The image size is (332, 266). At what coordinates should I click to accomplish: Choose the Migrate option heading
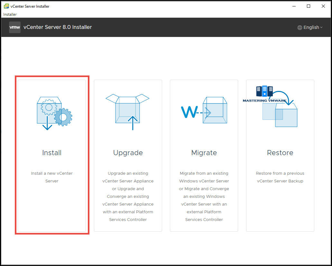204,153
